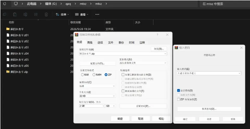This screenshot has width=250, height=129.
Task: Enable ZIP 传统加密(Z) checkbox
Action: 179,99
